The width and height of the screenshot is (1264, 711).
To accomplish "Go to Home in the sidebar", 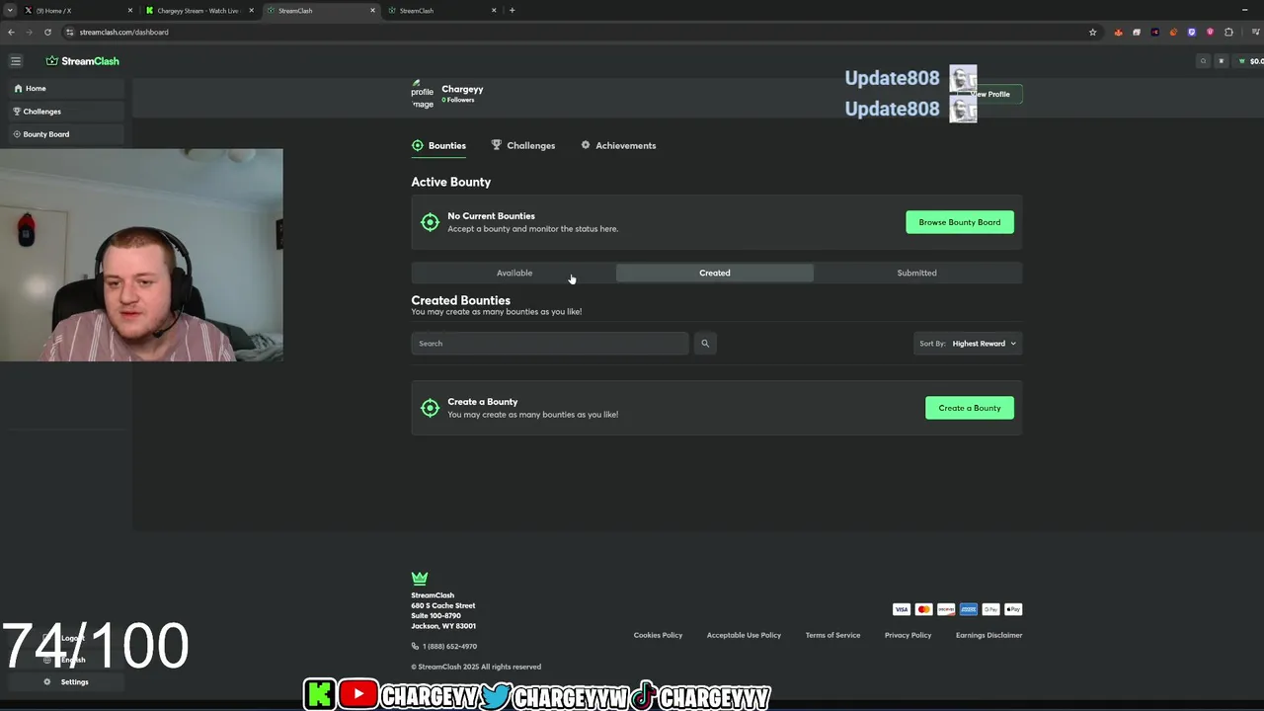I will (x=66, y=88).
